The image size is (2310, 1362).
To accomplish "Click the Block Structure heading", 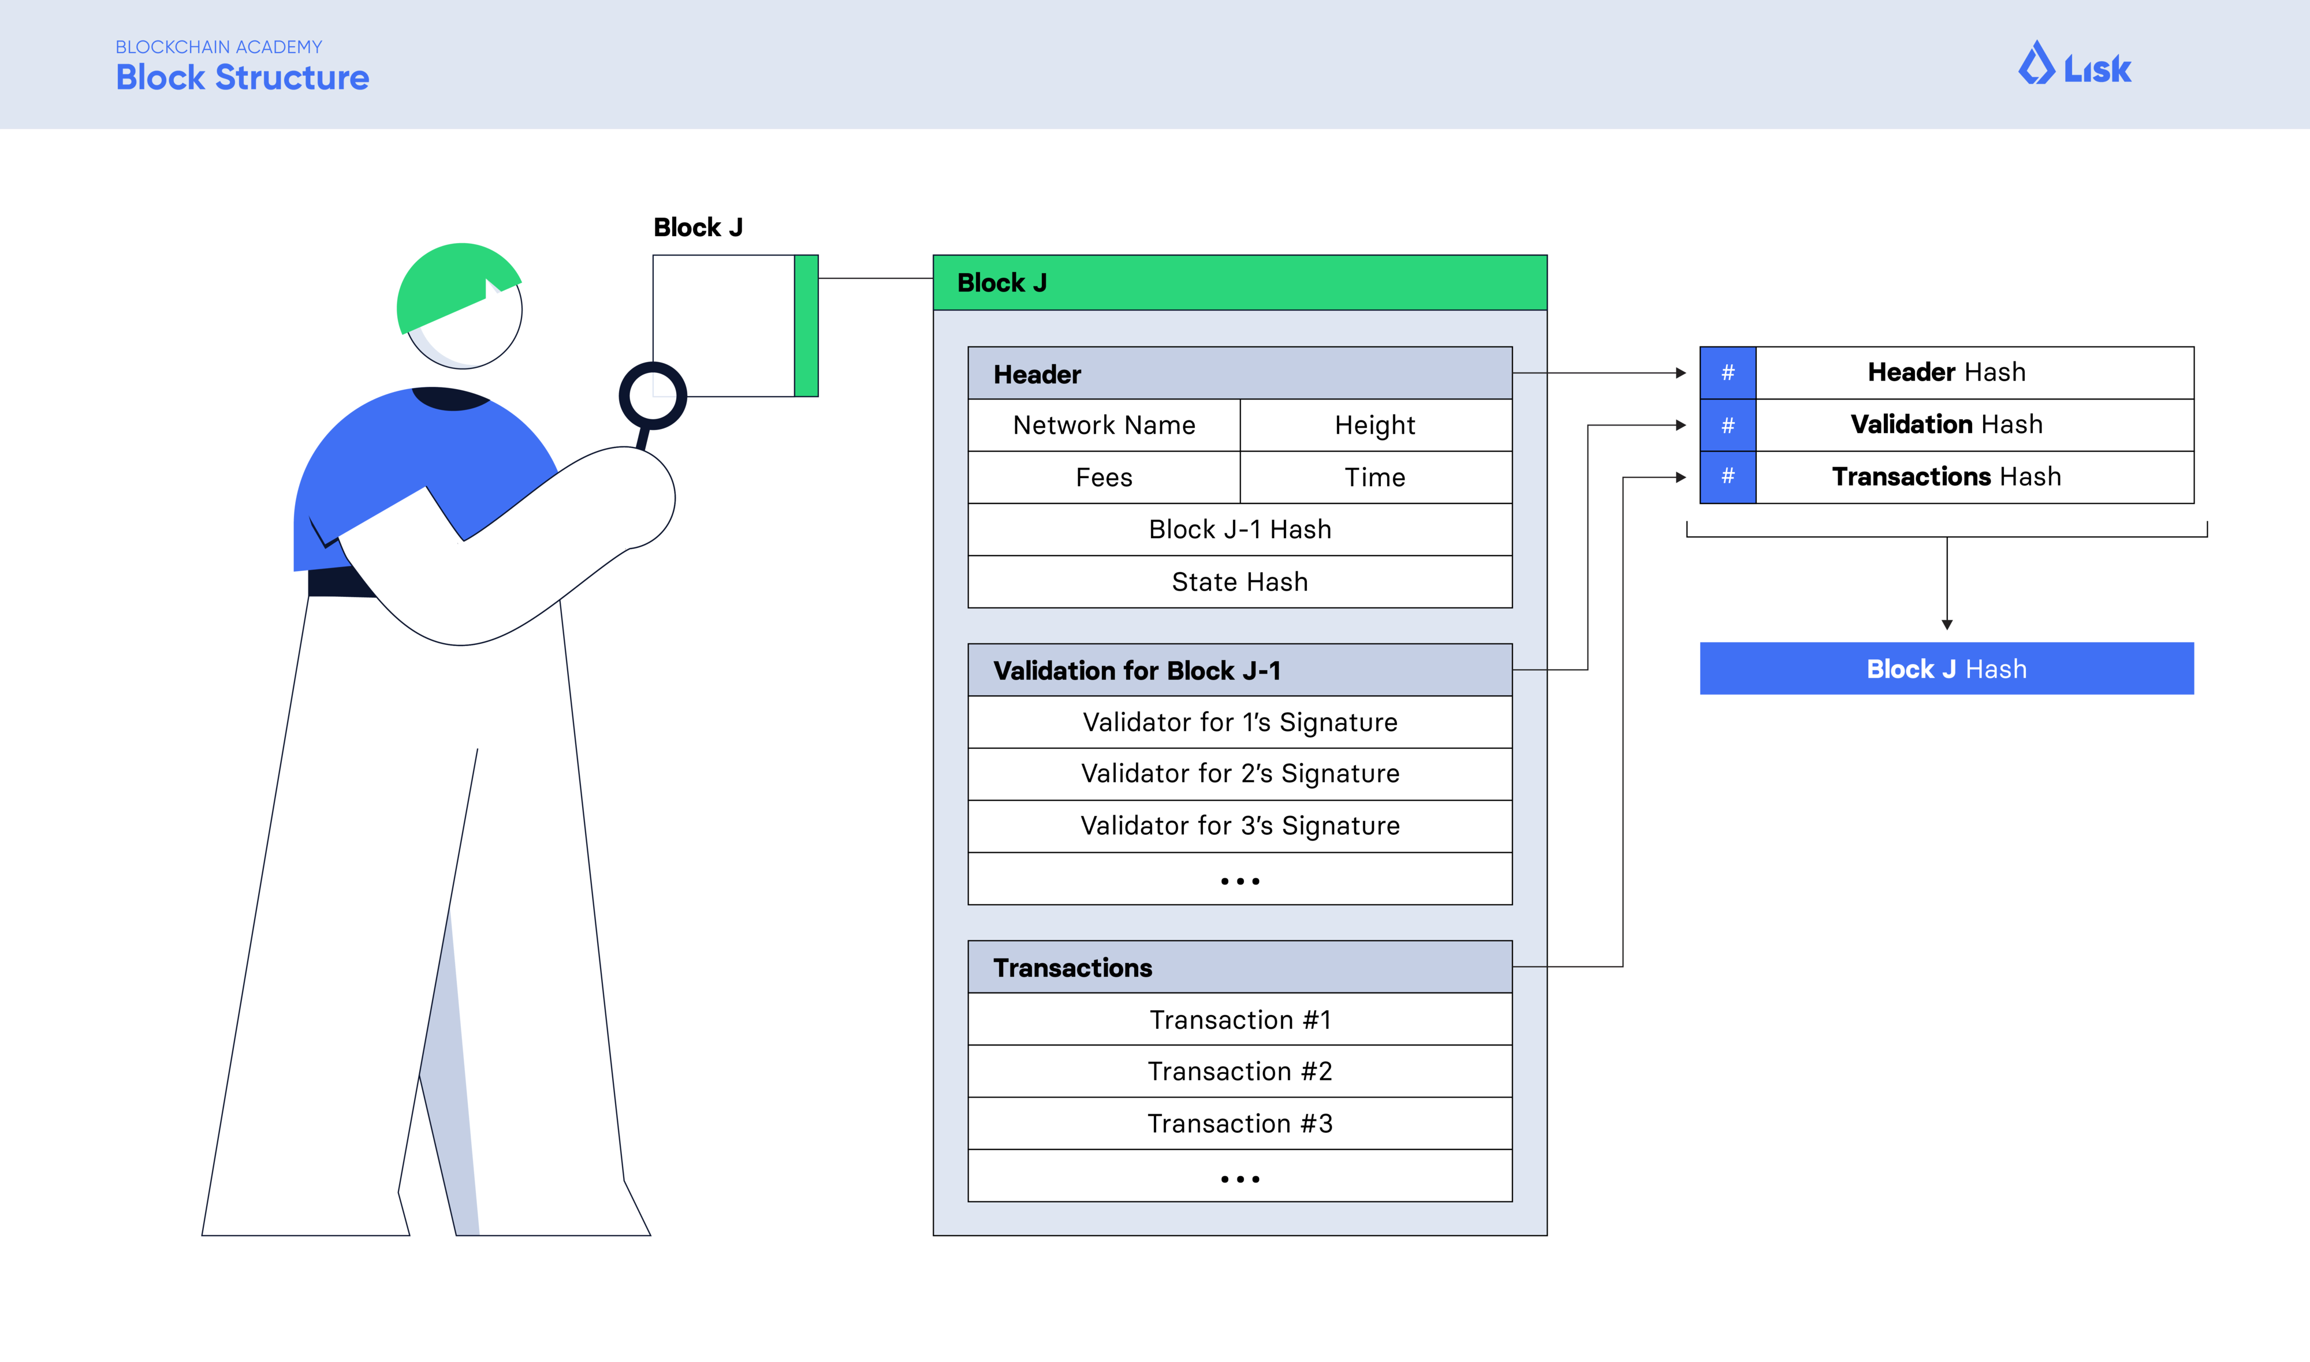I will coord(243,78).
